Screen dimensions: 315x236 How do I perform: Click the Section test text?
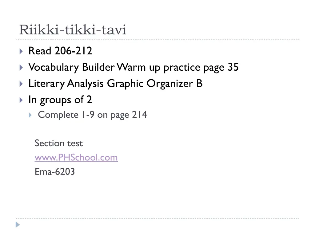[59, 143]
